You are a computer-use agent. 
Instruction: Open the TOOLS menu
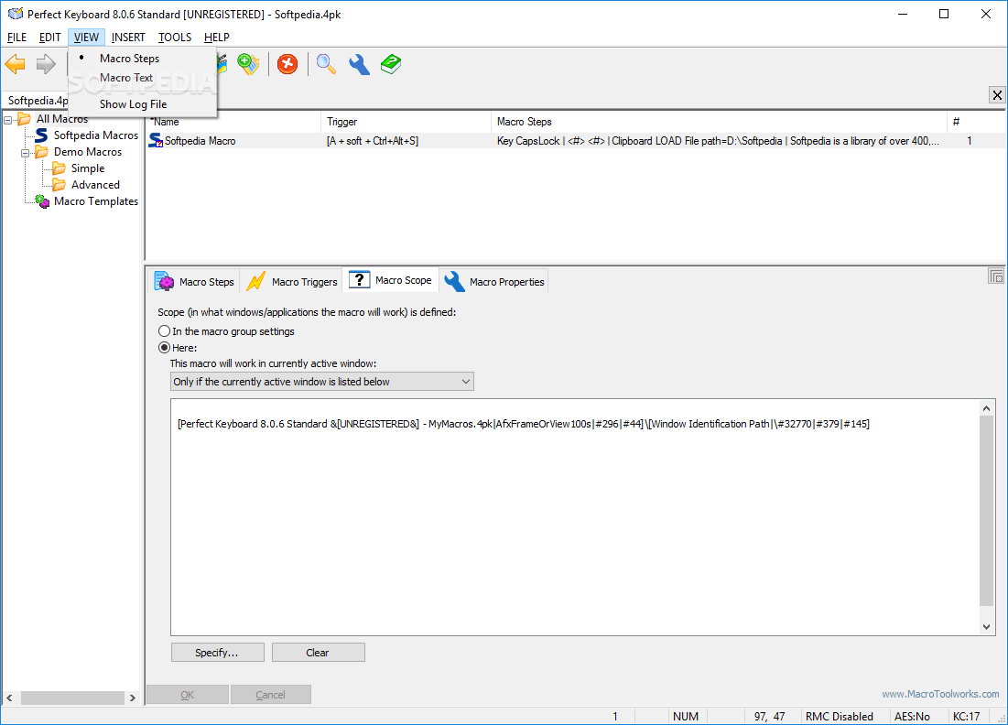click(175, 38)
